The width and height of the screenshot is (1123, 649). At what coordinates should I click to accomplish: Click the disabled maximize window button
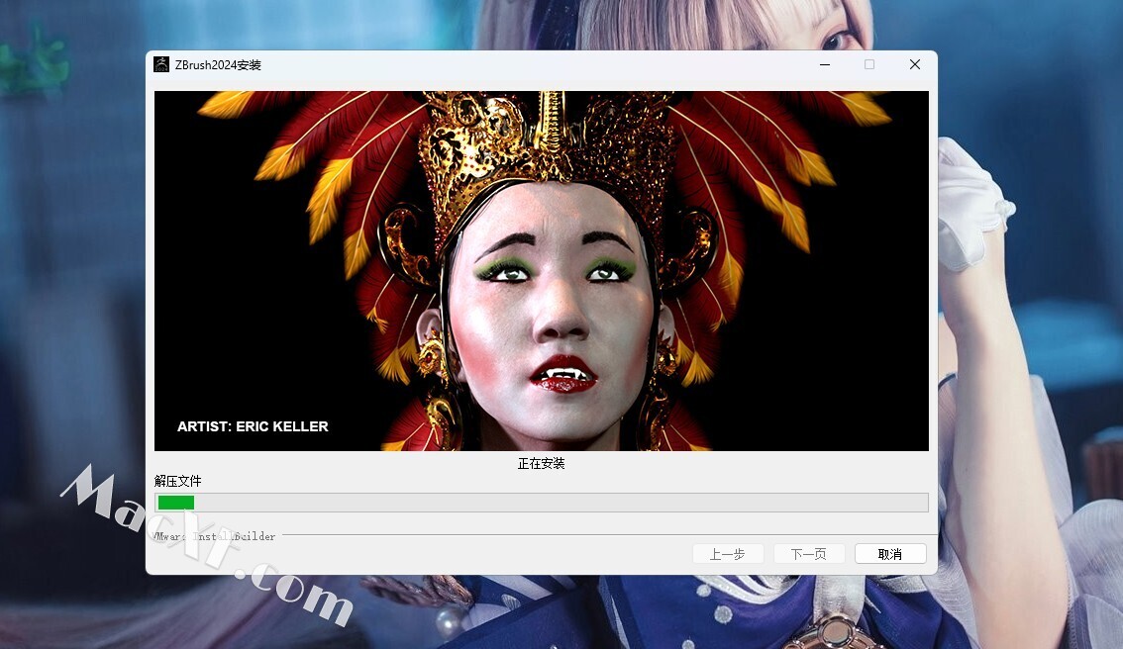click(x=869, y=64)
